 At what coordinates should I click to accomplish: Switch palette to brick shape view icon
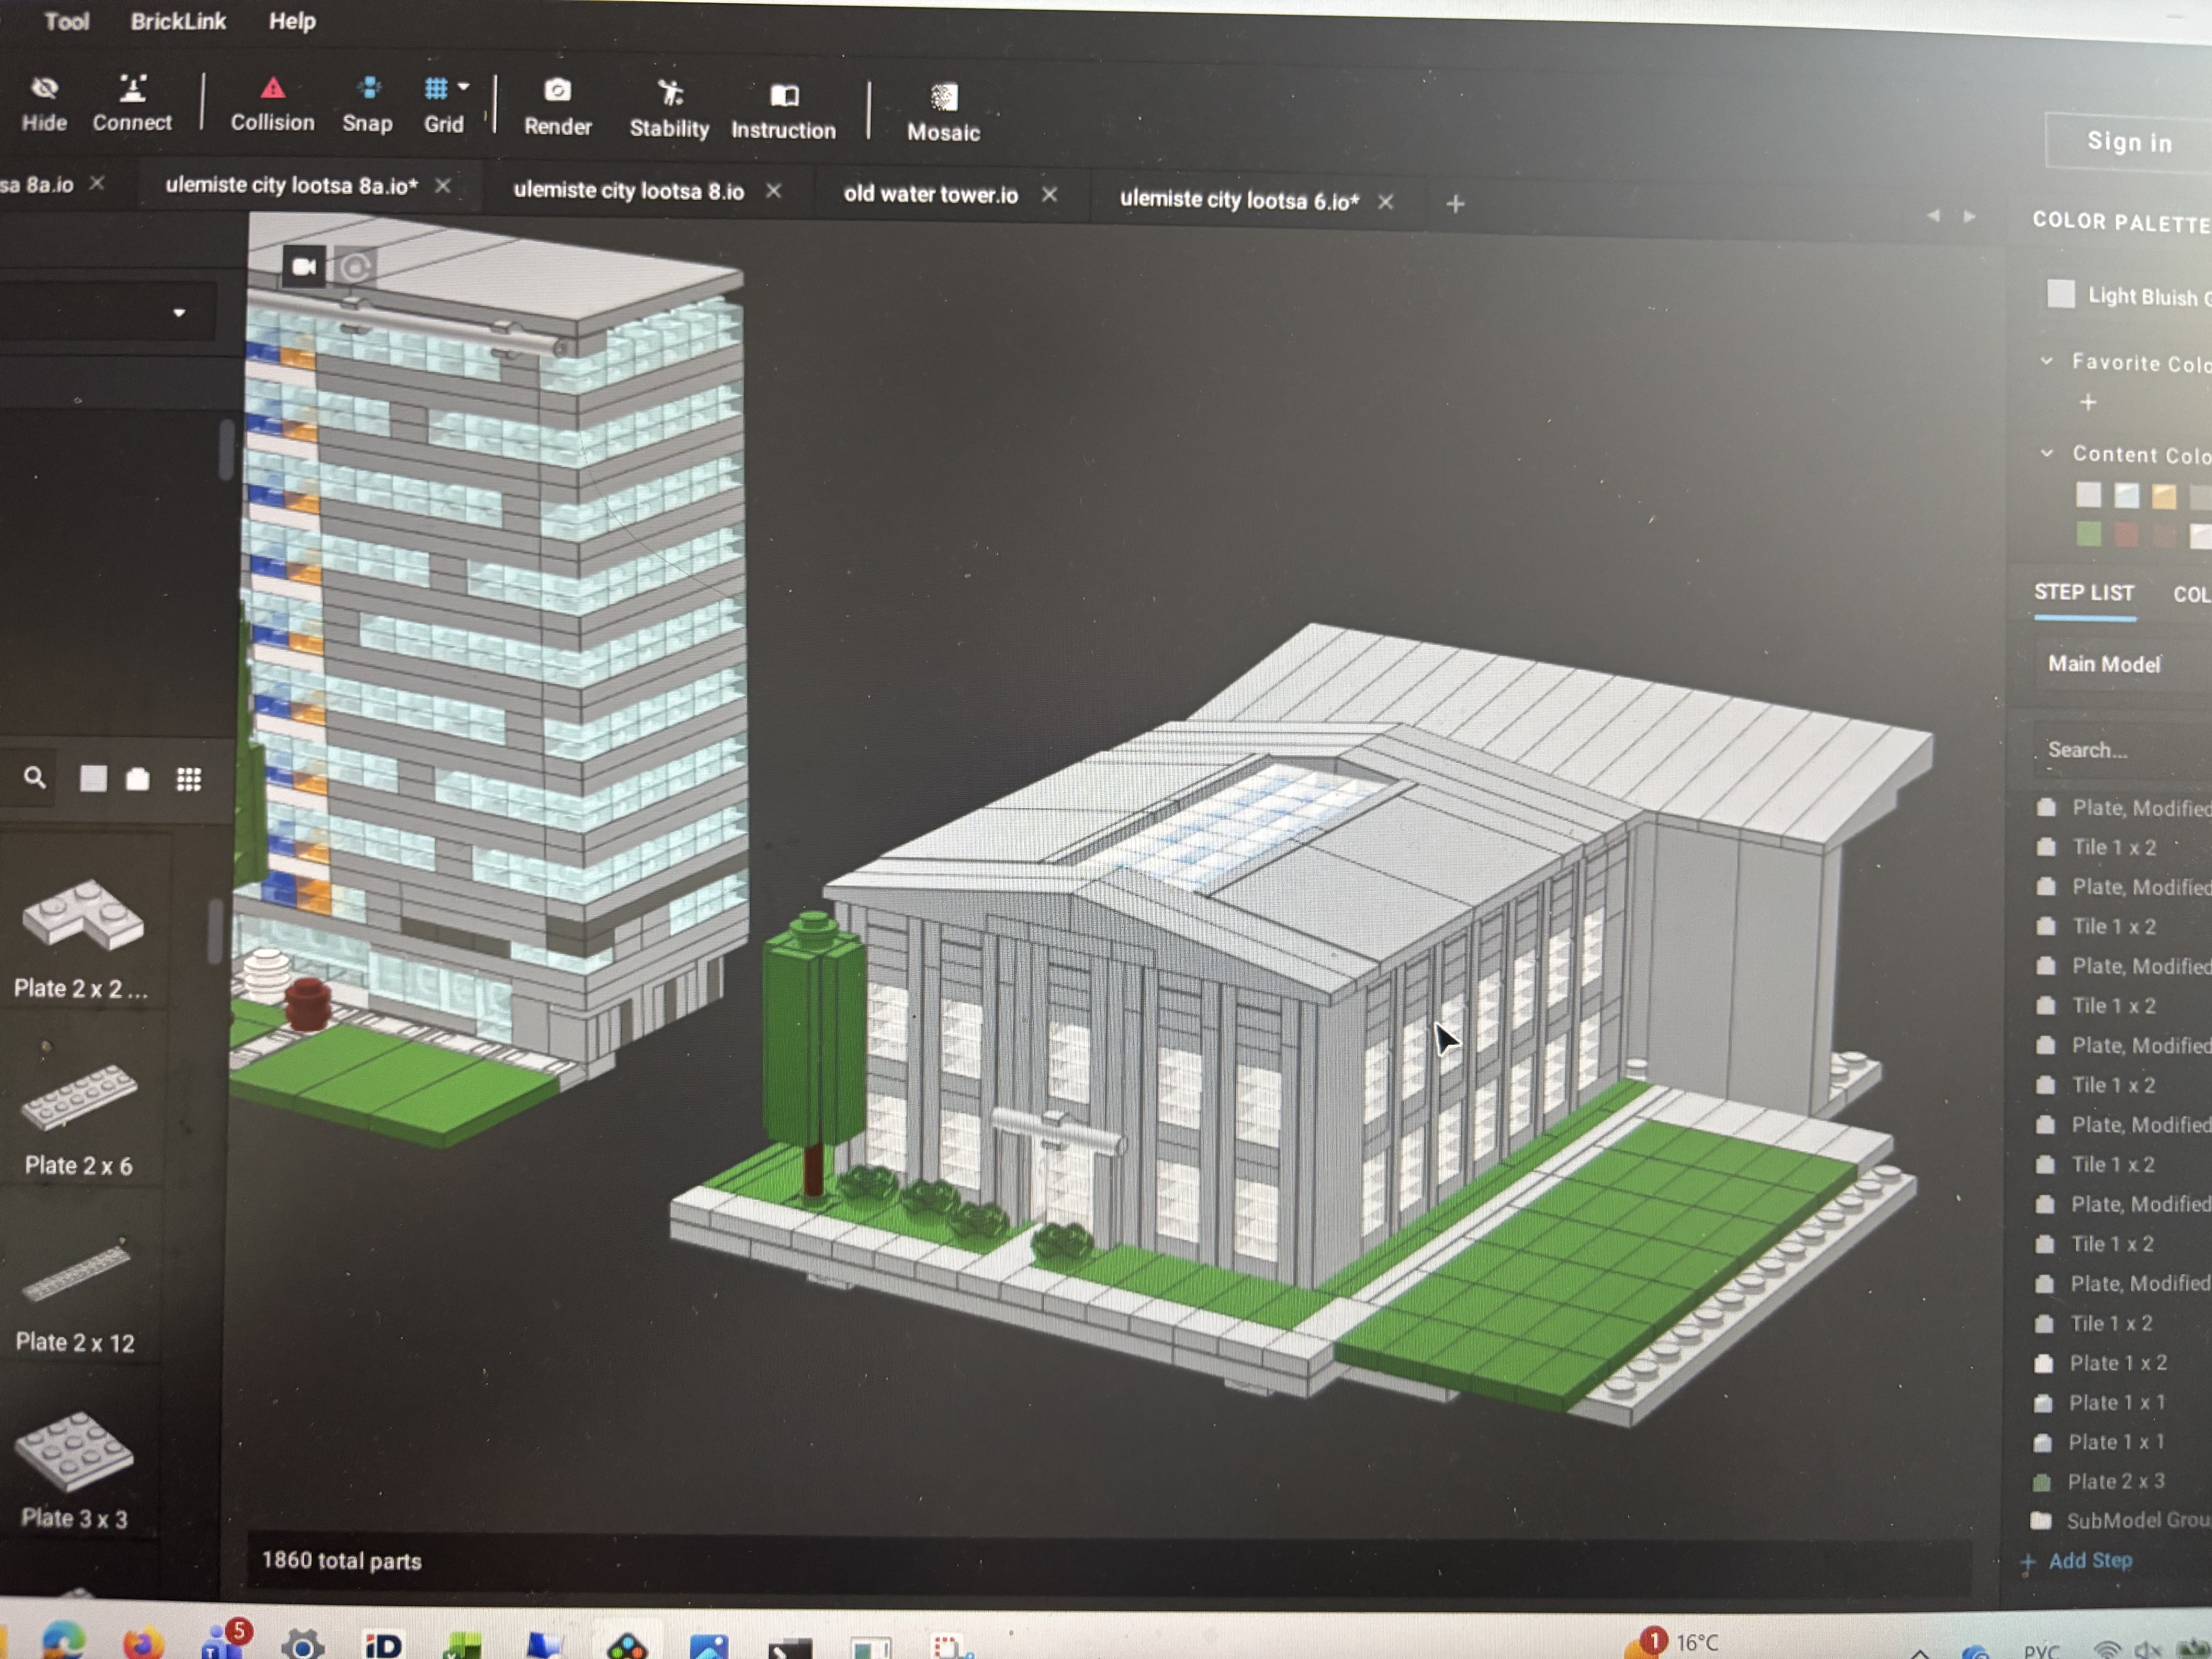click(138, 779)
